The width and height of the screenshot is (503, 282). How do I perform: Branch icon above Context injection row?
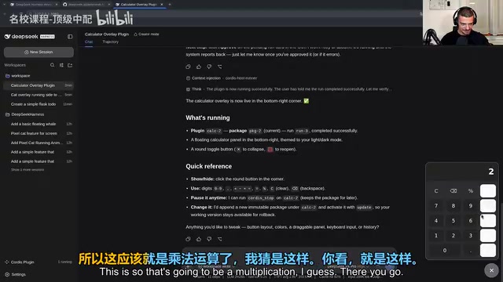(220, 67)
